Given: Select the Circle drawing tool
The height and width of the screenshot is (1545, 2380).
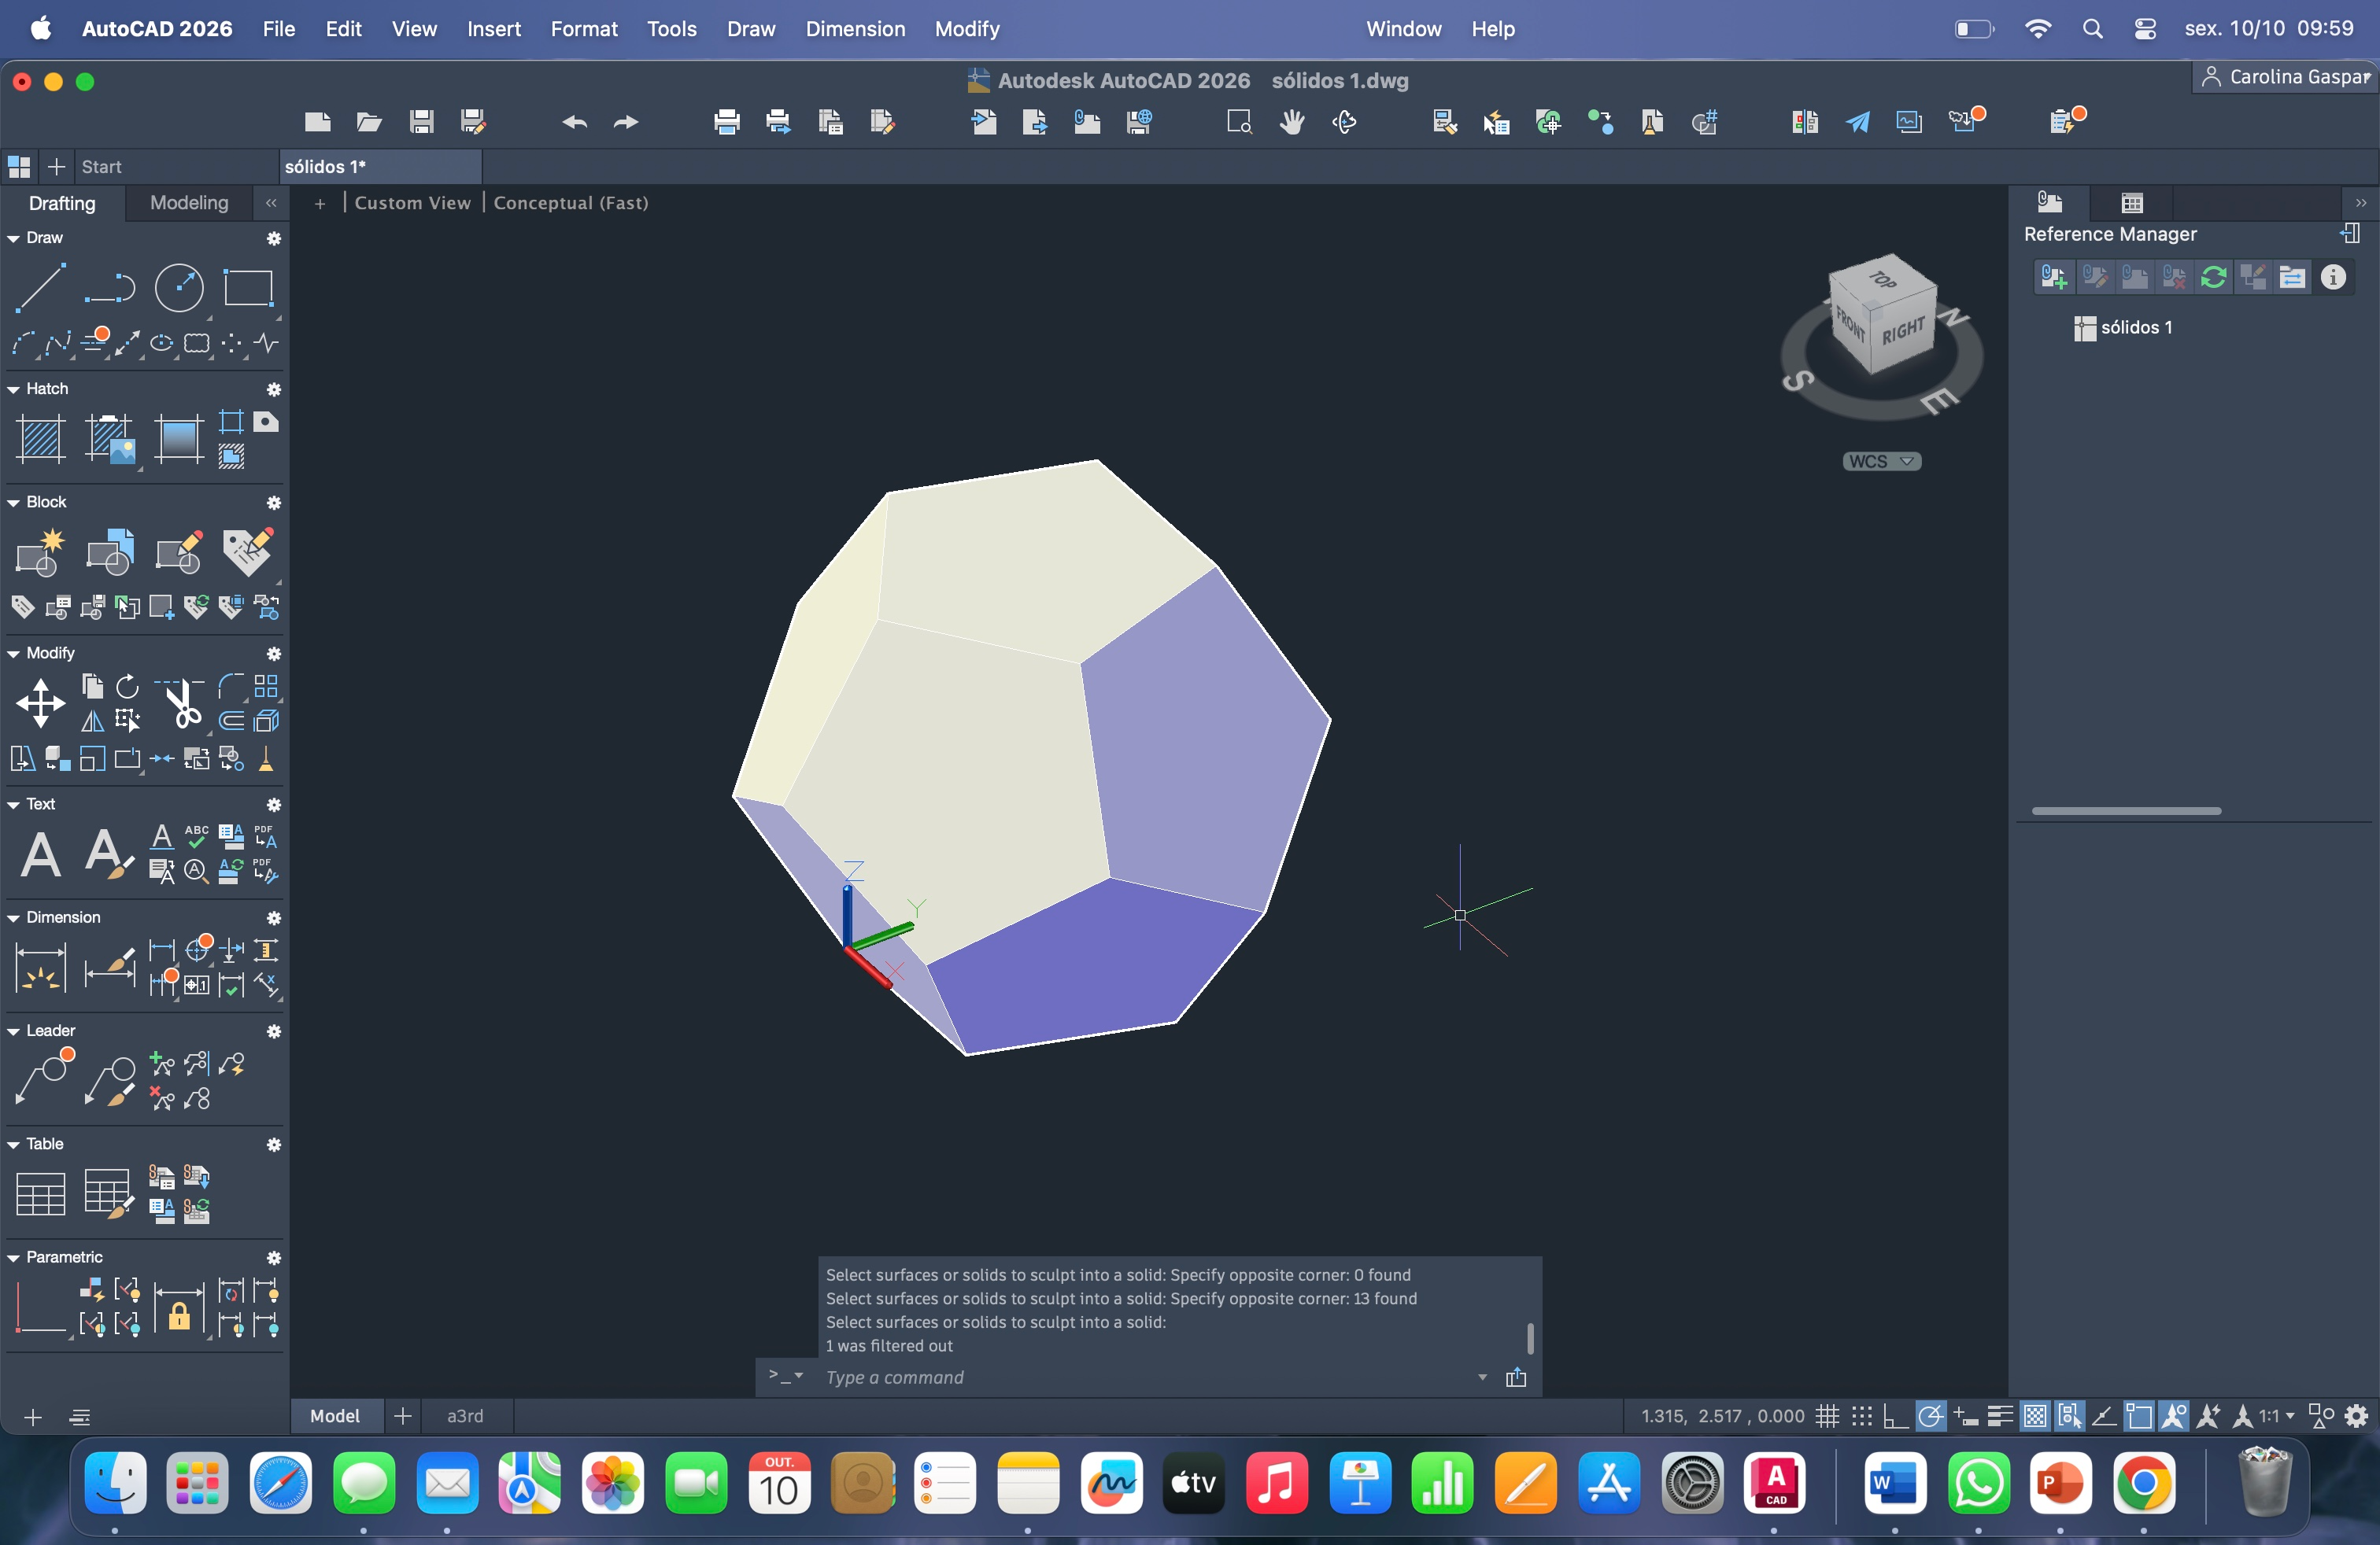Looking at the screenshot, I should point(179,288).
